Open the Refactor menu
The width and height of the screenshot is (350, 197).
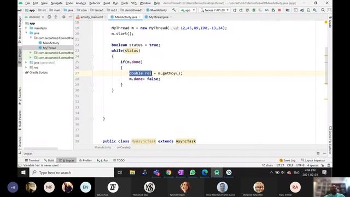point(95,3)
